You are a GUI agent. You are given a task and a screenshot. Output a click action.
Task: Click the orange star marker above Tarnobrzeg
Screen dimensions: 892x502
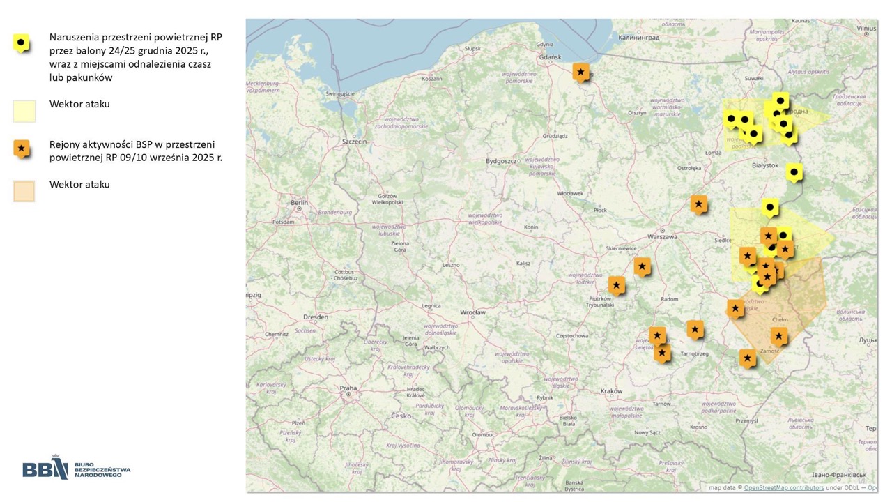tap(695, 328)
